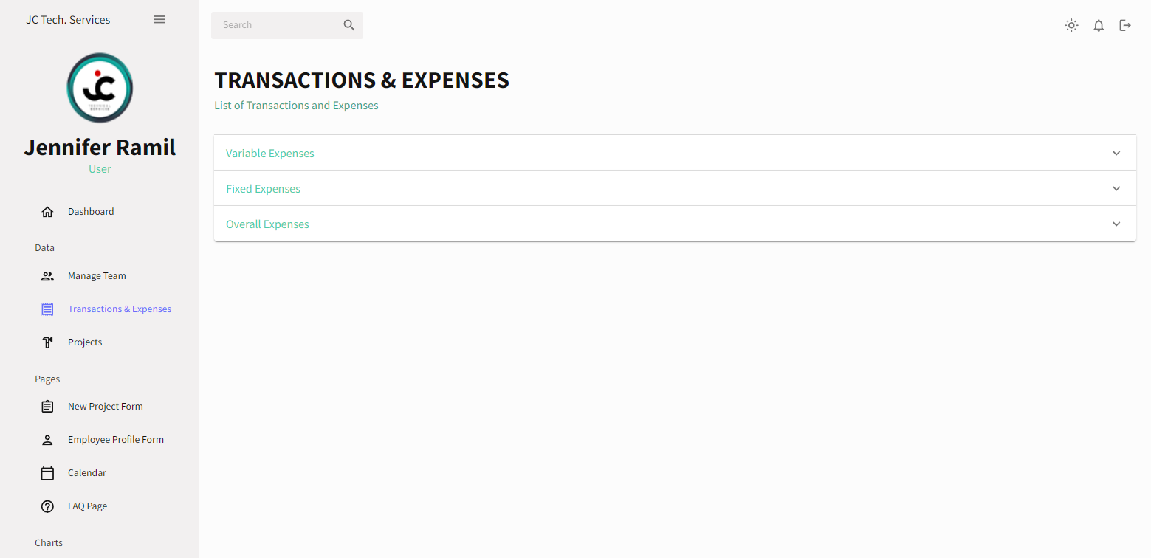Toggle light/dark mode sun icon

[x=1071, y=26]
